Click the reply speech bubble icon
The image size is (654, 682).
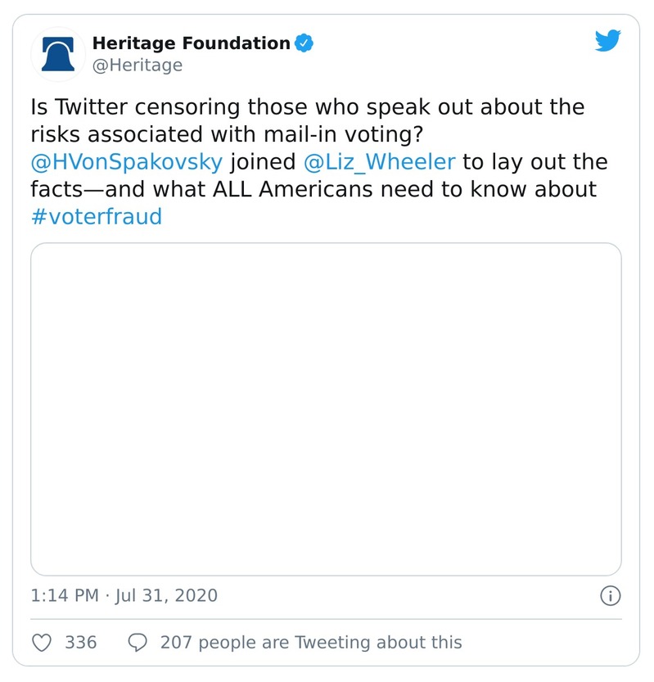point(138,643)
